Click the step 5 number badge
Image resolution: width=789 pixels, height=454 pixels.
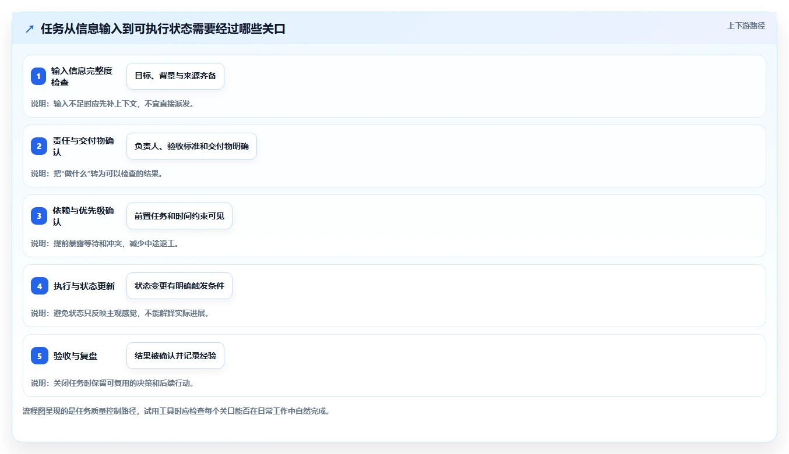coord(40,356)
